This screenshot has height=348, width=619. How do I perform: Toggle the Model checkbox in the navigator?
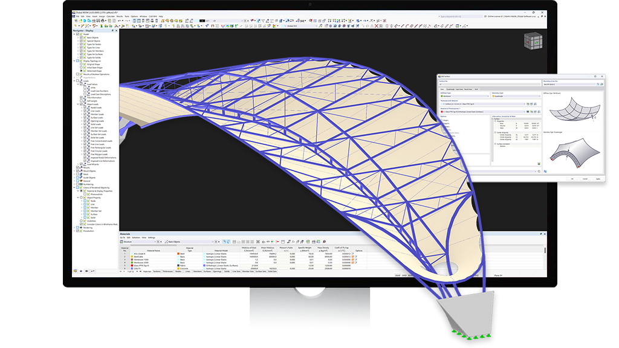(77, 34)
